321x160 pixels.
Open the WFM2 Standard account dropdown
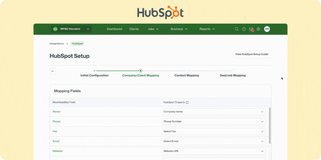71,29
